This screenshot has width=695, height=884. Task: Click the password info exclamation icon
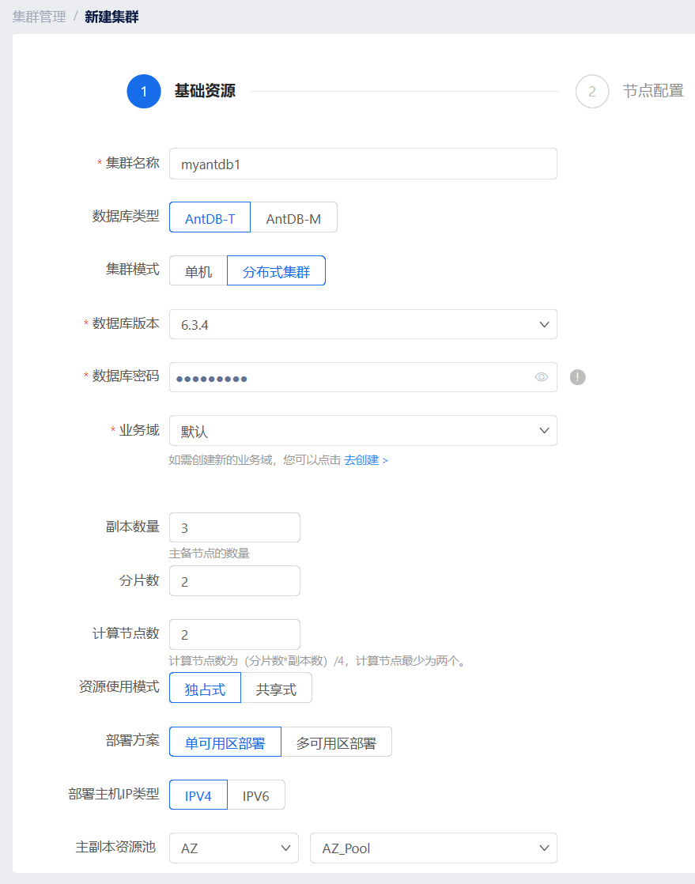point(577,377)
